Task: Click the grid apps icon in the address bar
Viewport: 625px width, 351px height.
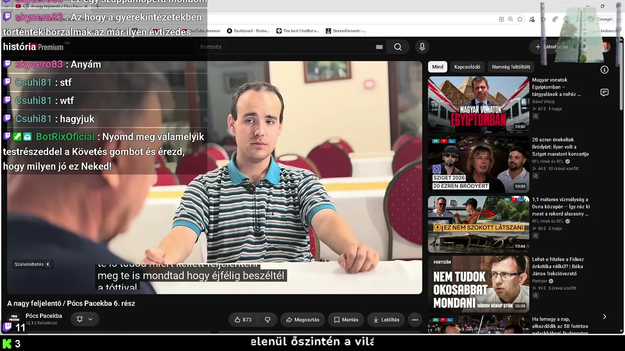Action: pyautogui.click(x=501, y=19)
